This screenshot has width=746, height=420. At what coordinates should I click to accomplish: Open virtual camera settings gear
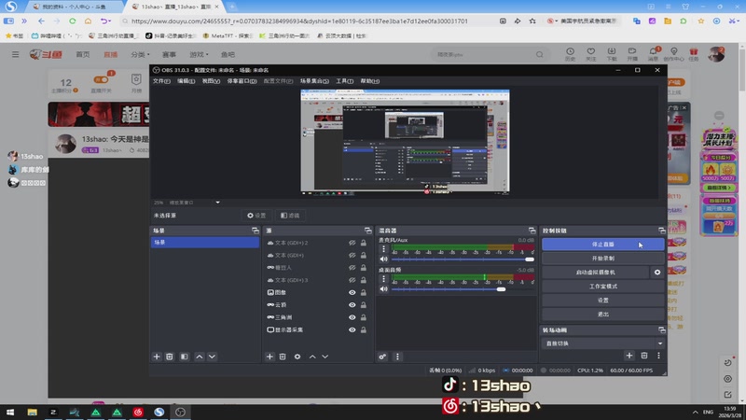tap(657, 273)
